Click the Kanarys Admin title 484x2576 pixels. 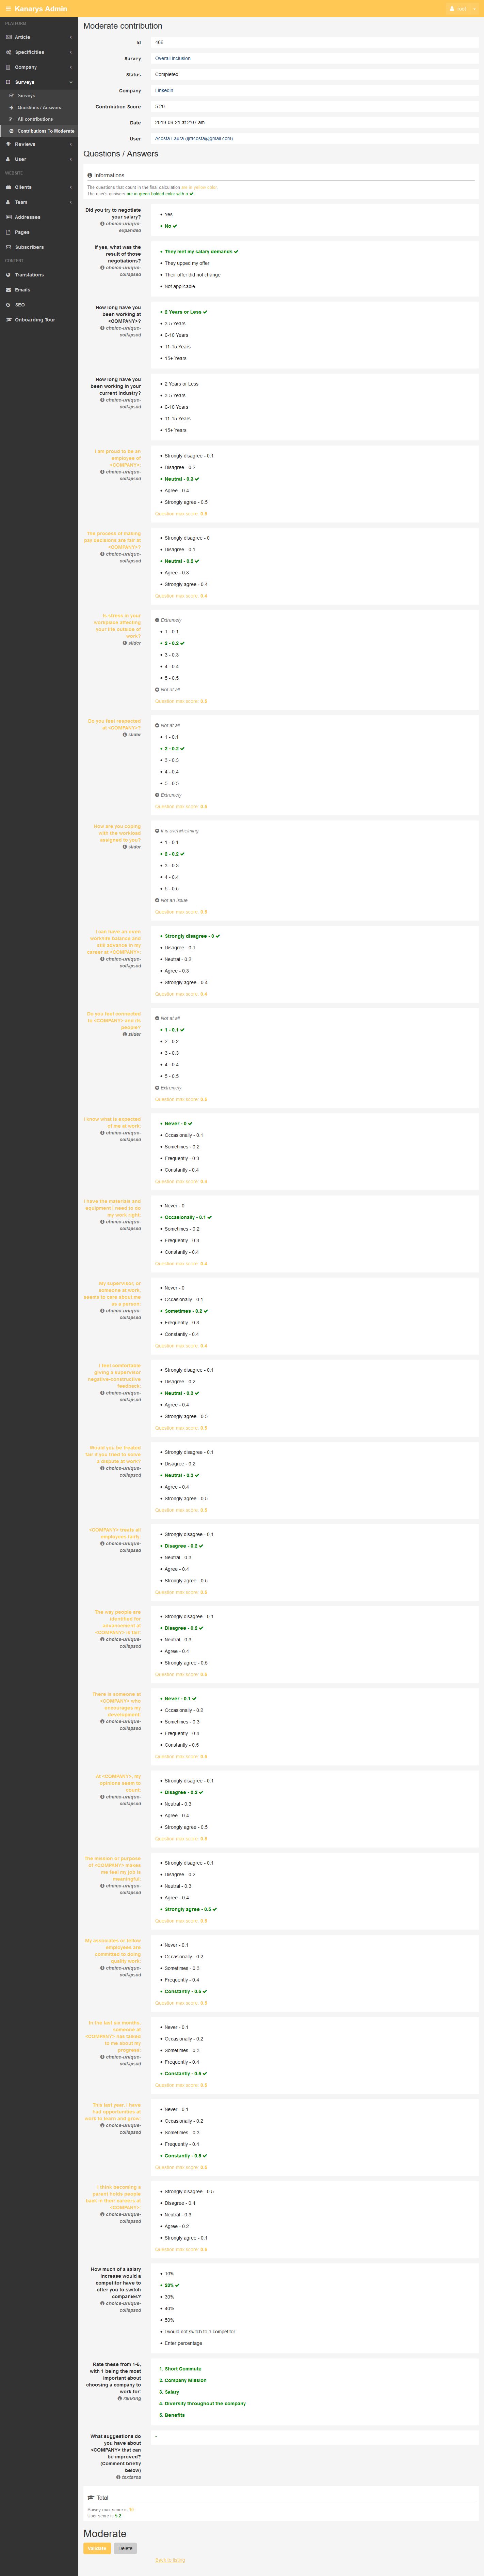coord(41,9)
